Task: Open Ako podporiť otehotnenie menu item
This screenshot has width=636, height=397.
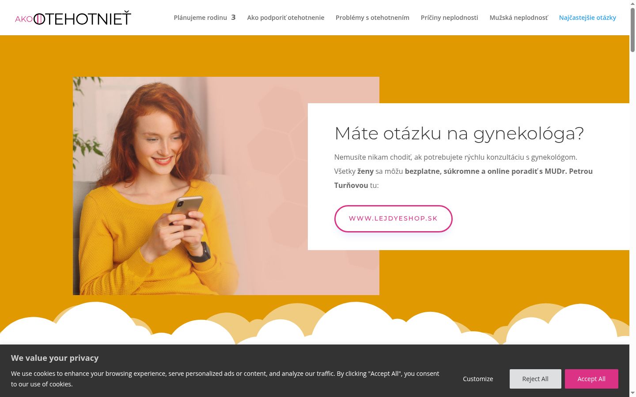Action: tap(286, 18)
